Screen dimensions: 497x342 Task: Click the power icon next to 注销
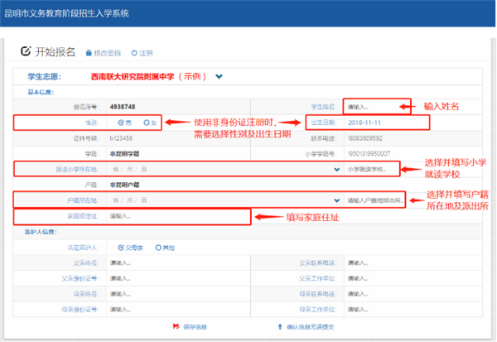point(134,53)
